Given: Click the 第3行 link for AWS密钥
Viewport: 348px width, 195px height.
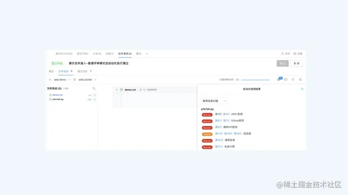Looking at the screenshot, I should 218,114.
